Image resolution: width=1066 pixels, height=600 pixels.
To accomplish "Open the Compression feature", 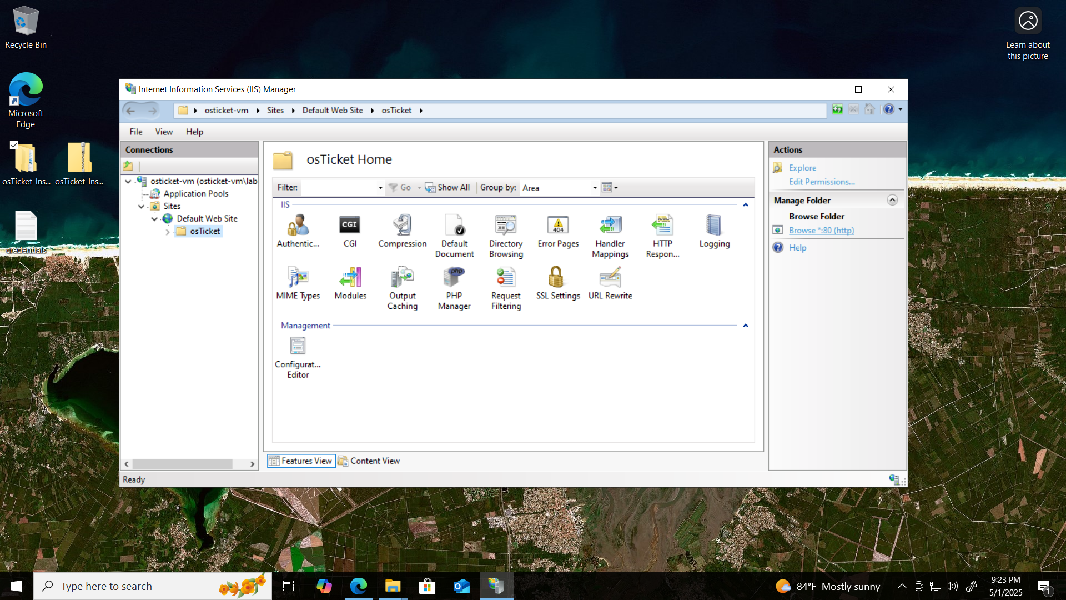I will click(403, 231).
